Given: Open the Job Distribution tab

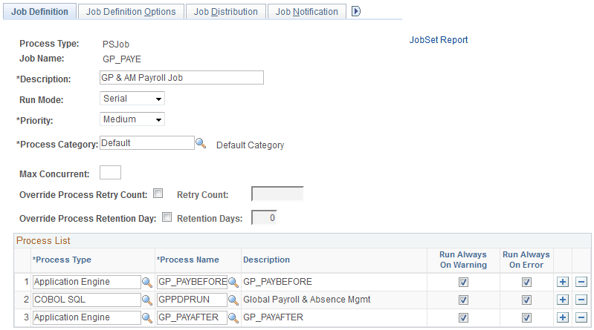Looking at the screenshot, I should (226, 12).
